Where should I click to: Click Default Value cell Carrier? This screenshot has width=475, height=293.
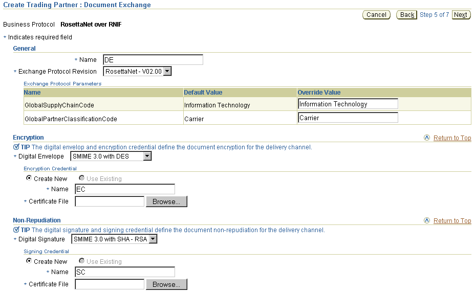194,119
